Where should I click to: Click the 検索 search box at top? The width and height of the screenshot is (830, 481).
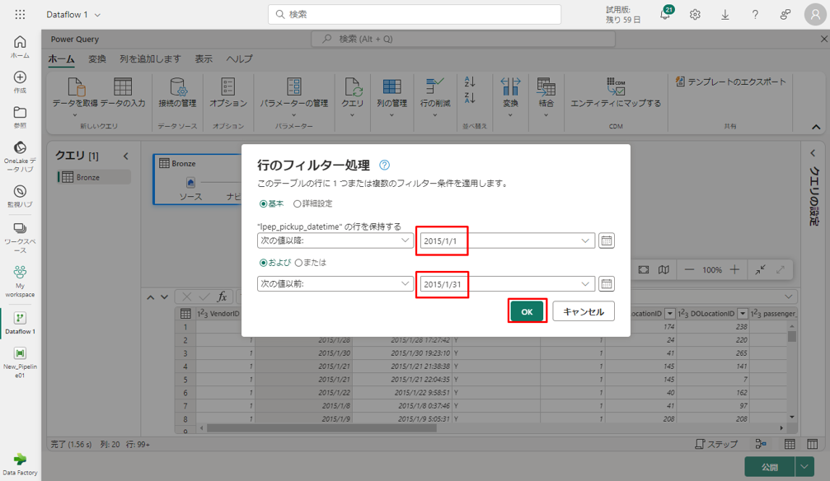(x=415, y=15)
